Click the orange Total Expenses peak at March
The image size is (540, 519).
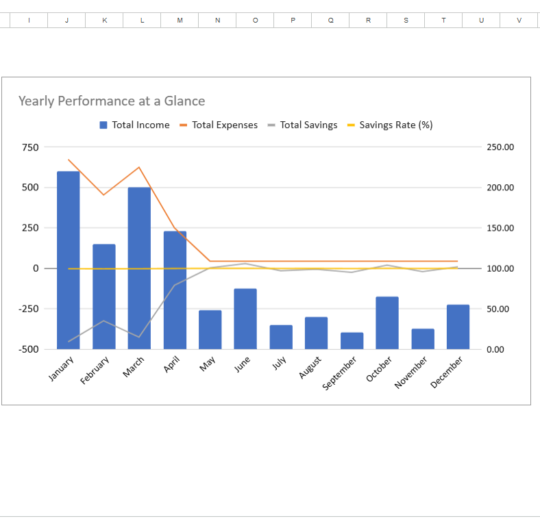pos(139,167)
